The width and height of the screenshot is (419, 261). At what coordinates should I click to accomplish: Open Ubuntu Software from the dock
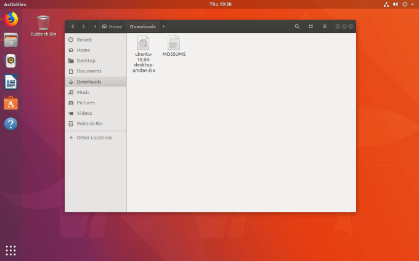[x=11, y=103]
